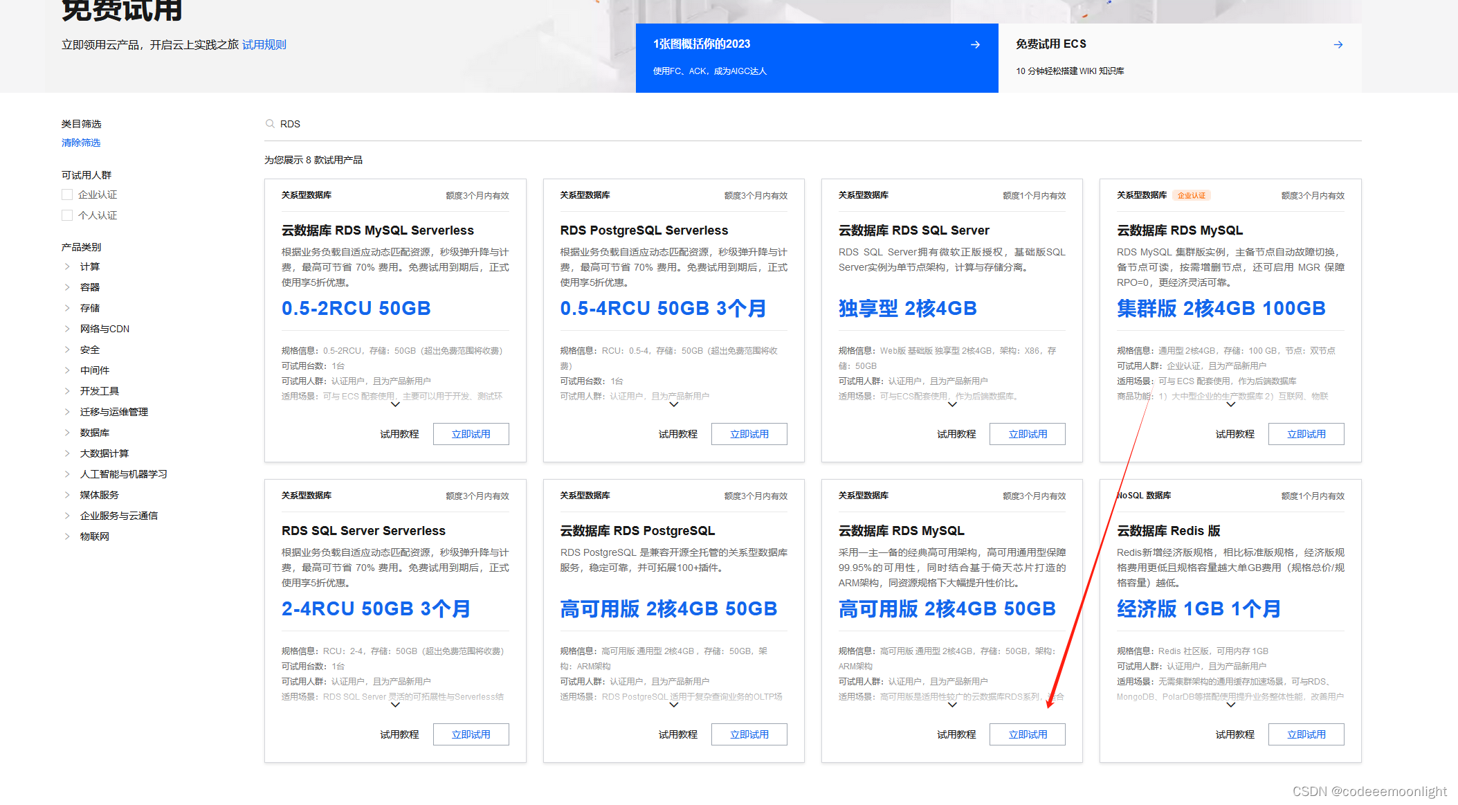Expand details chevron on the 云数据库 Redis 版 card
This screenshot has height=805, width=1458.
click(x=1230, y=705)
